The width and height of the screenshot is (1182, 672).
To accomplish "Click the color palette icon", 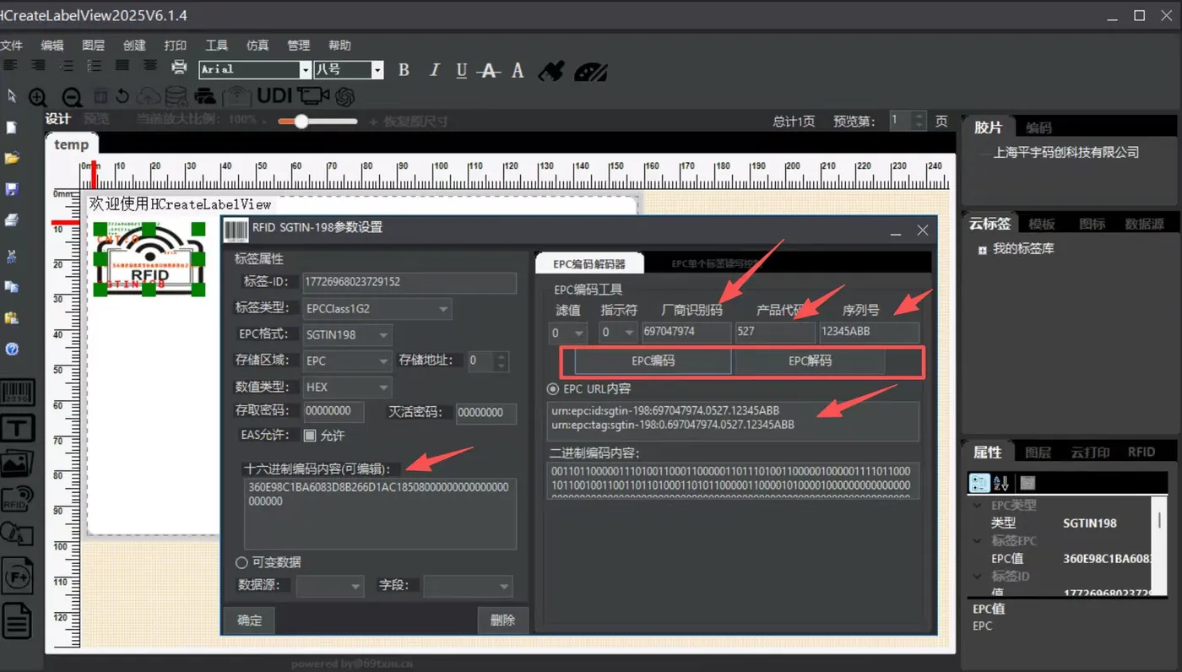I will pyautogui.click(x=590, y=71).
